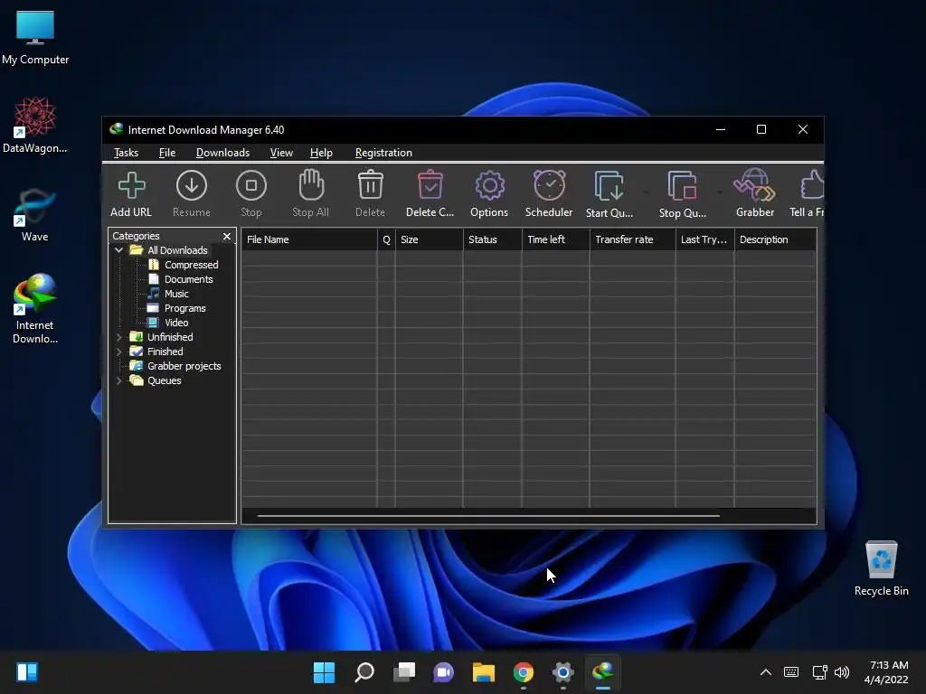This screenshot has width=926, height=694.
Task: Expand the Unfinished category
Action: coord(118,337)
